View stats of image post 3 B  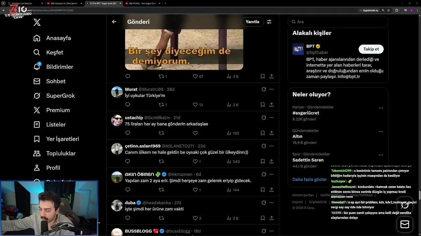point(233,76)
